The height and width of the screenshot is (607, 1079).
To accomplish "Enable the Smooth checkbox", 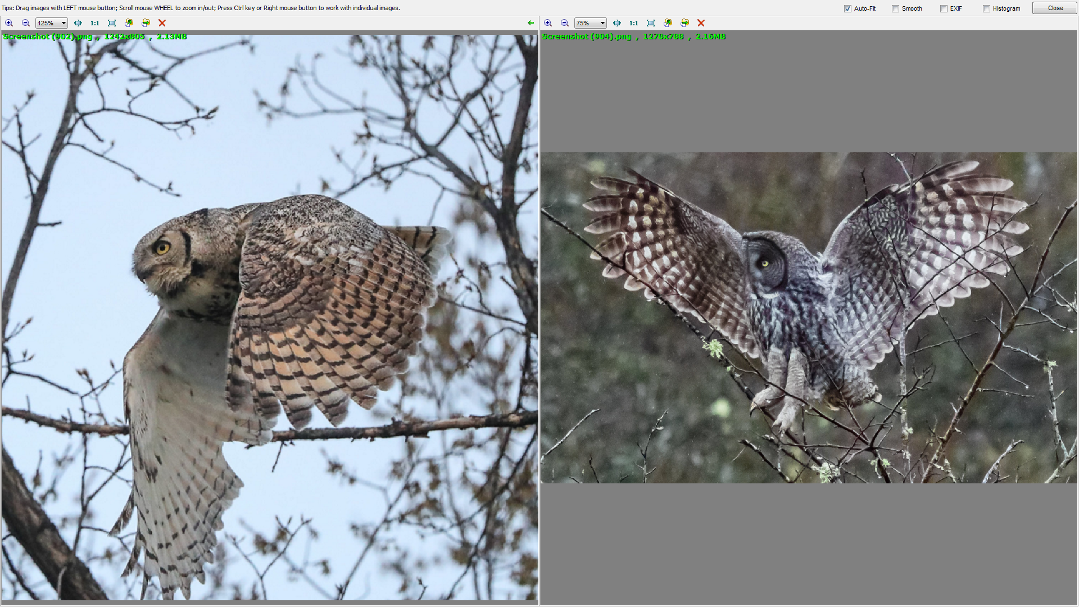I will pos(895,8).
